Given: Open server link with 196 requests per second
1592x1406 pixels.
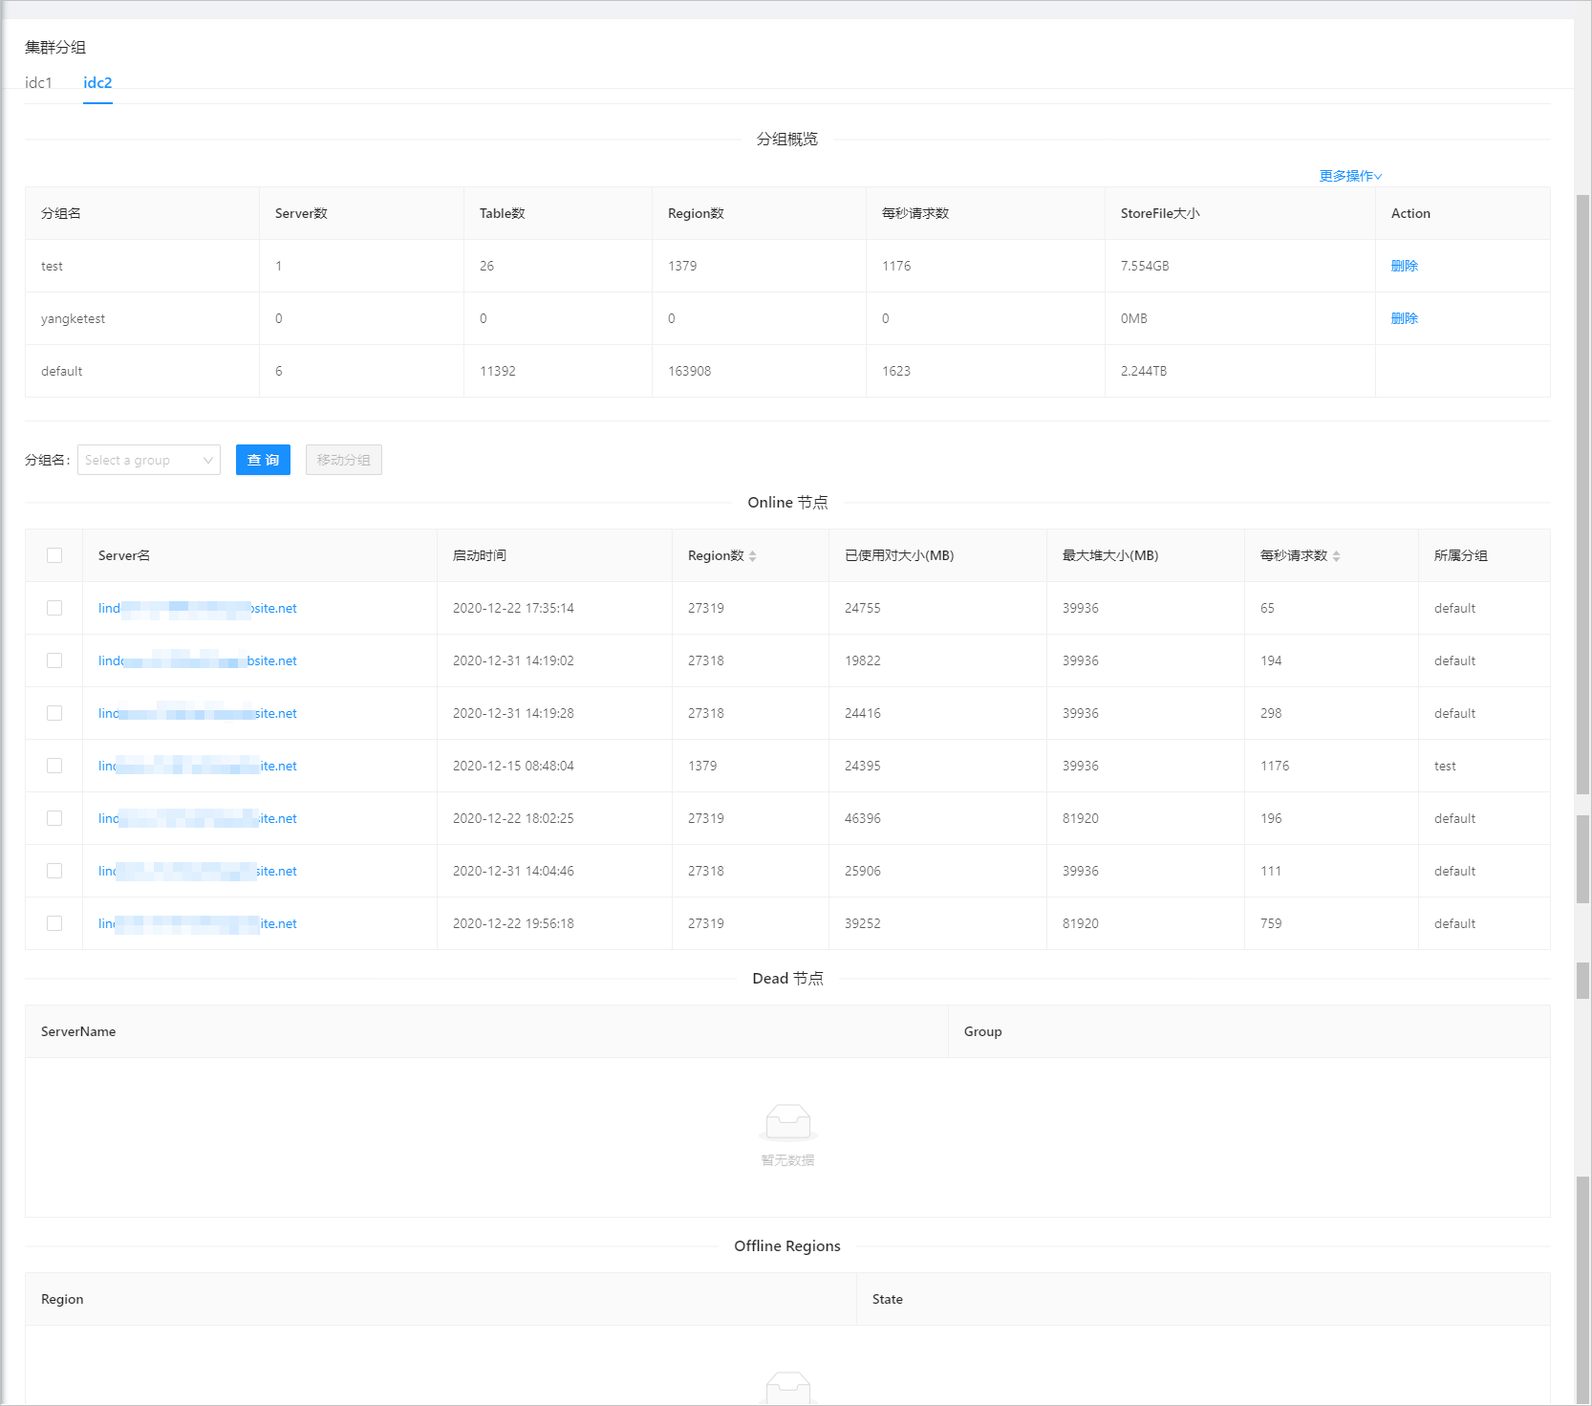Looking at the screenshot, I should [198, 818].
